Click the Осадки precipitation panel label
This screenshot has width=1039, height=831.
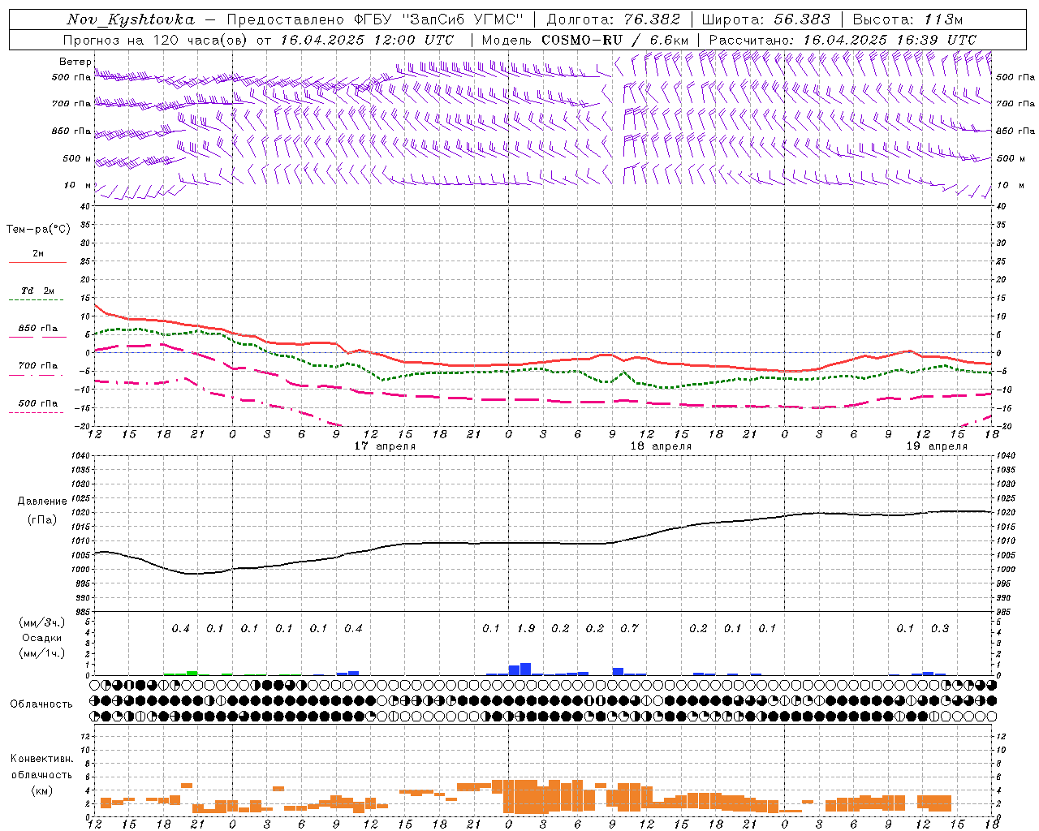tap(41, 638)
